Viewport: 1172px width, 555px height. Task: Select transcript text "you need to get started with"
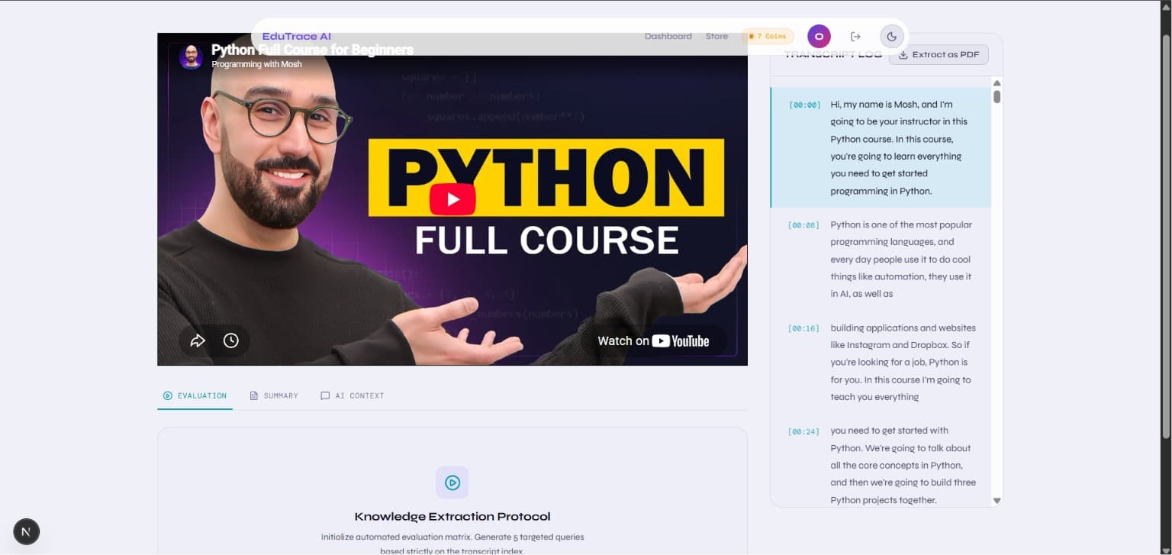(903, 465)
